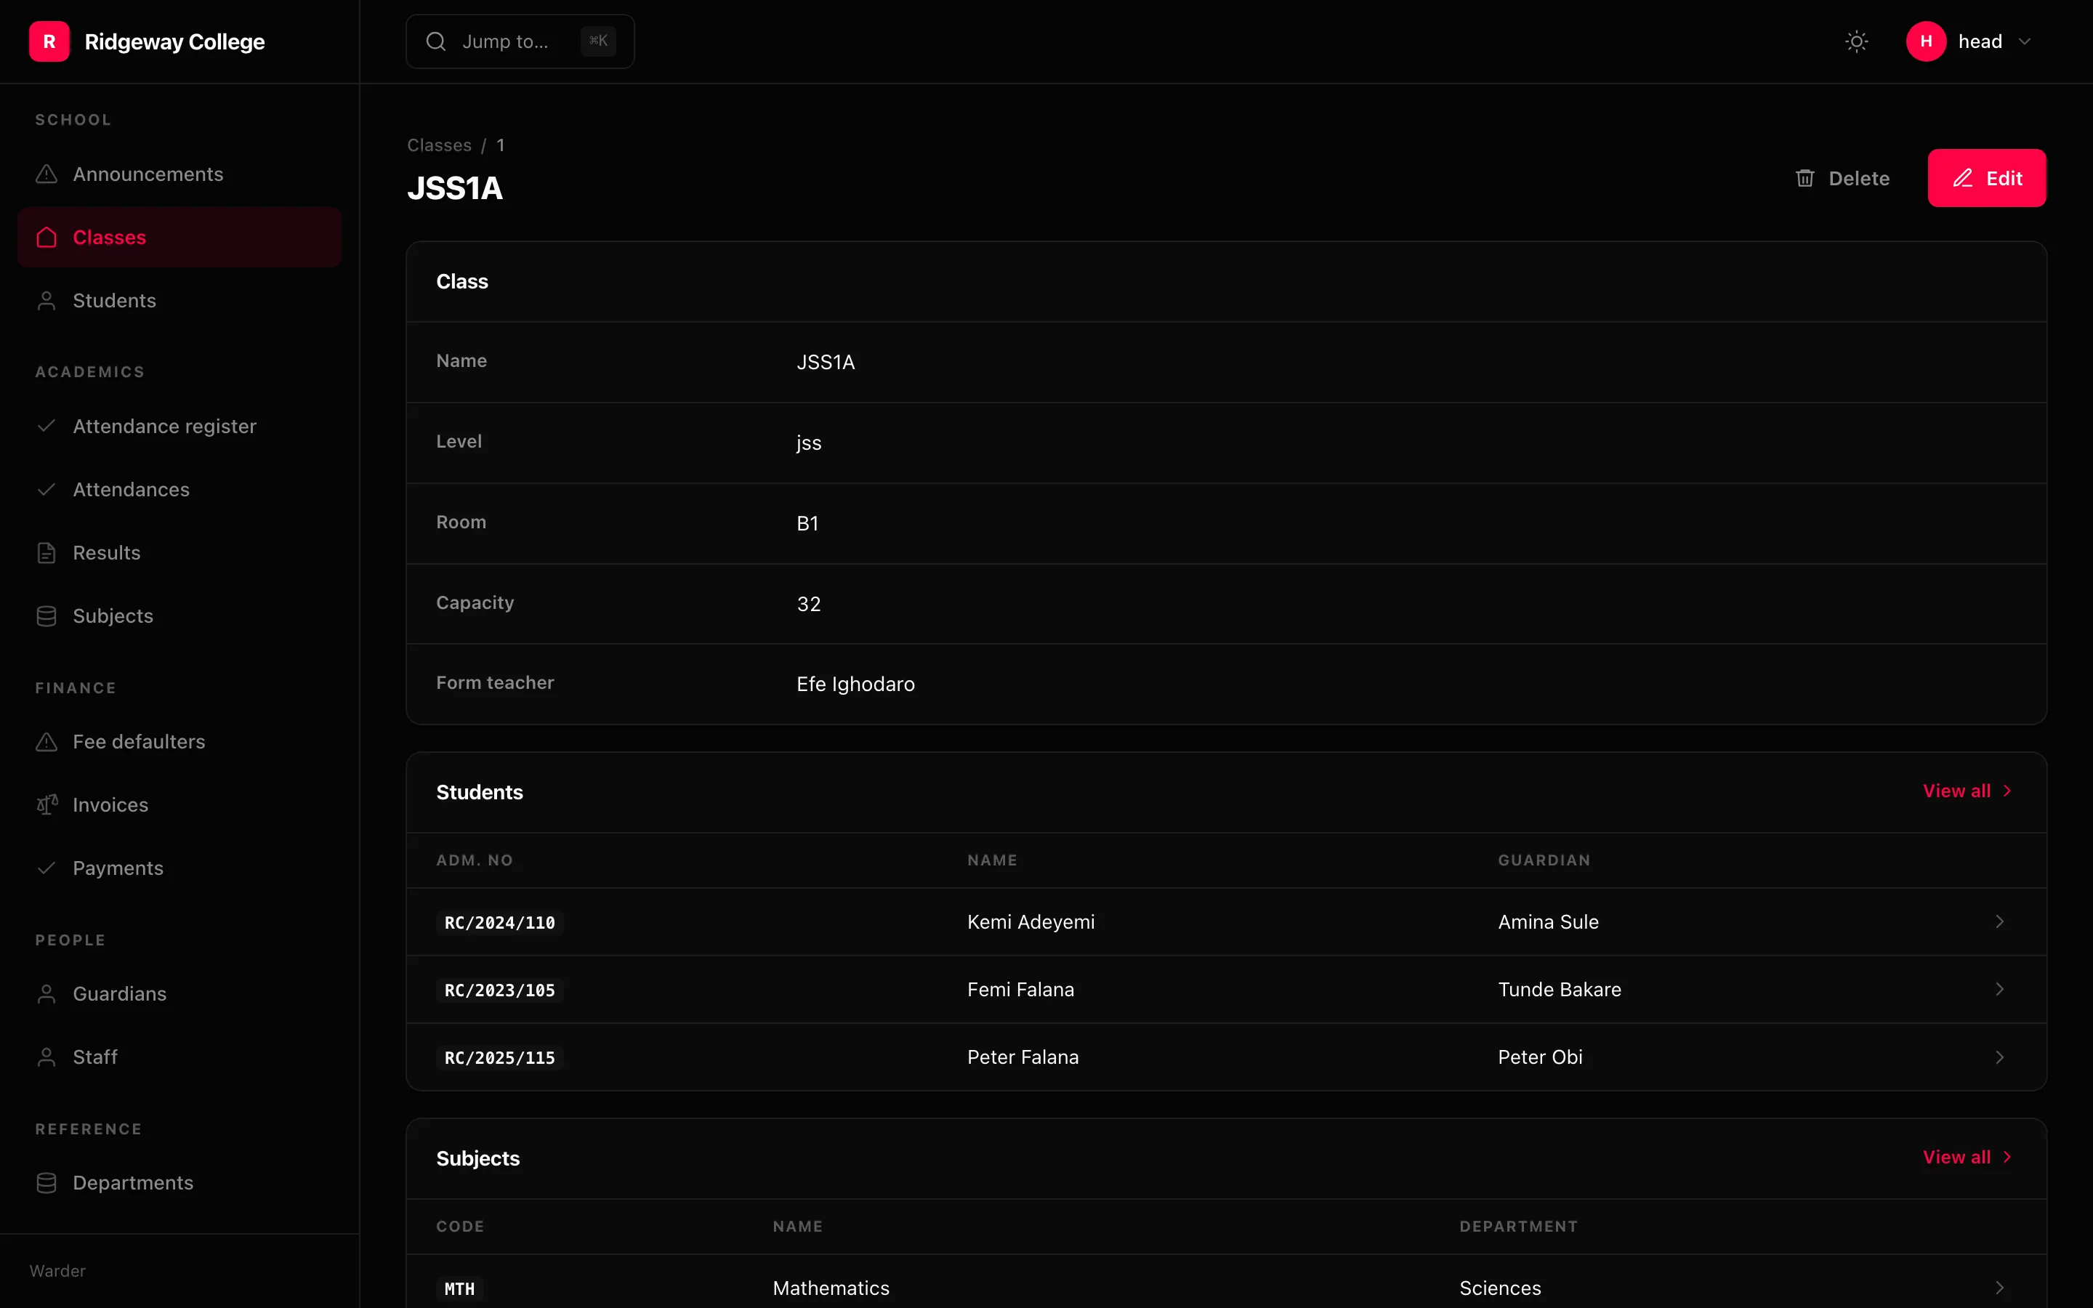Click the Ridgeway College title text
The height and width of the screenshot is (1308, 2093).
click(x=174, y=41)
